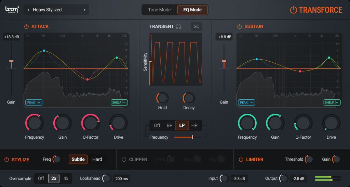Select the green shelf node in Sustain EQ
Screen dimensions: 350x187
(329, 58)
